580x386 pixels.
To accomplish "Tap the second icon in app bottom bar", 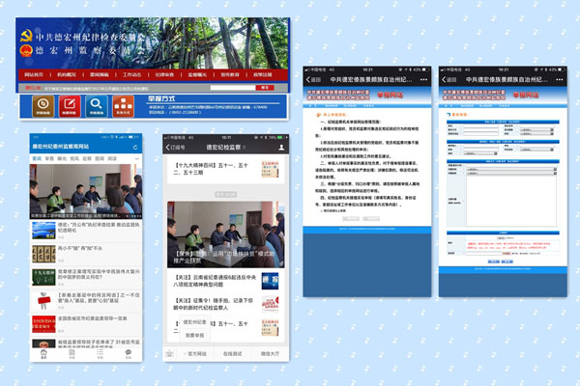I will pyautogui.click(x=72, y=354).
